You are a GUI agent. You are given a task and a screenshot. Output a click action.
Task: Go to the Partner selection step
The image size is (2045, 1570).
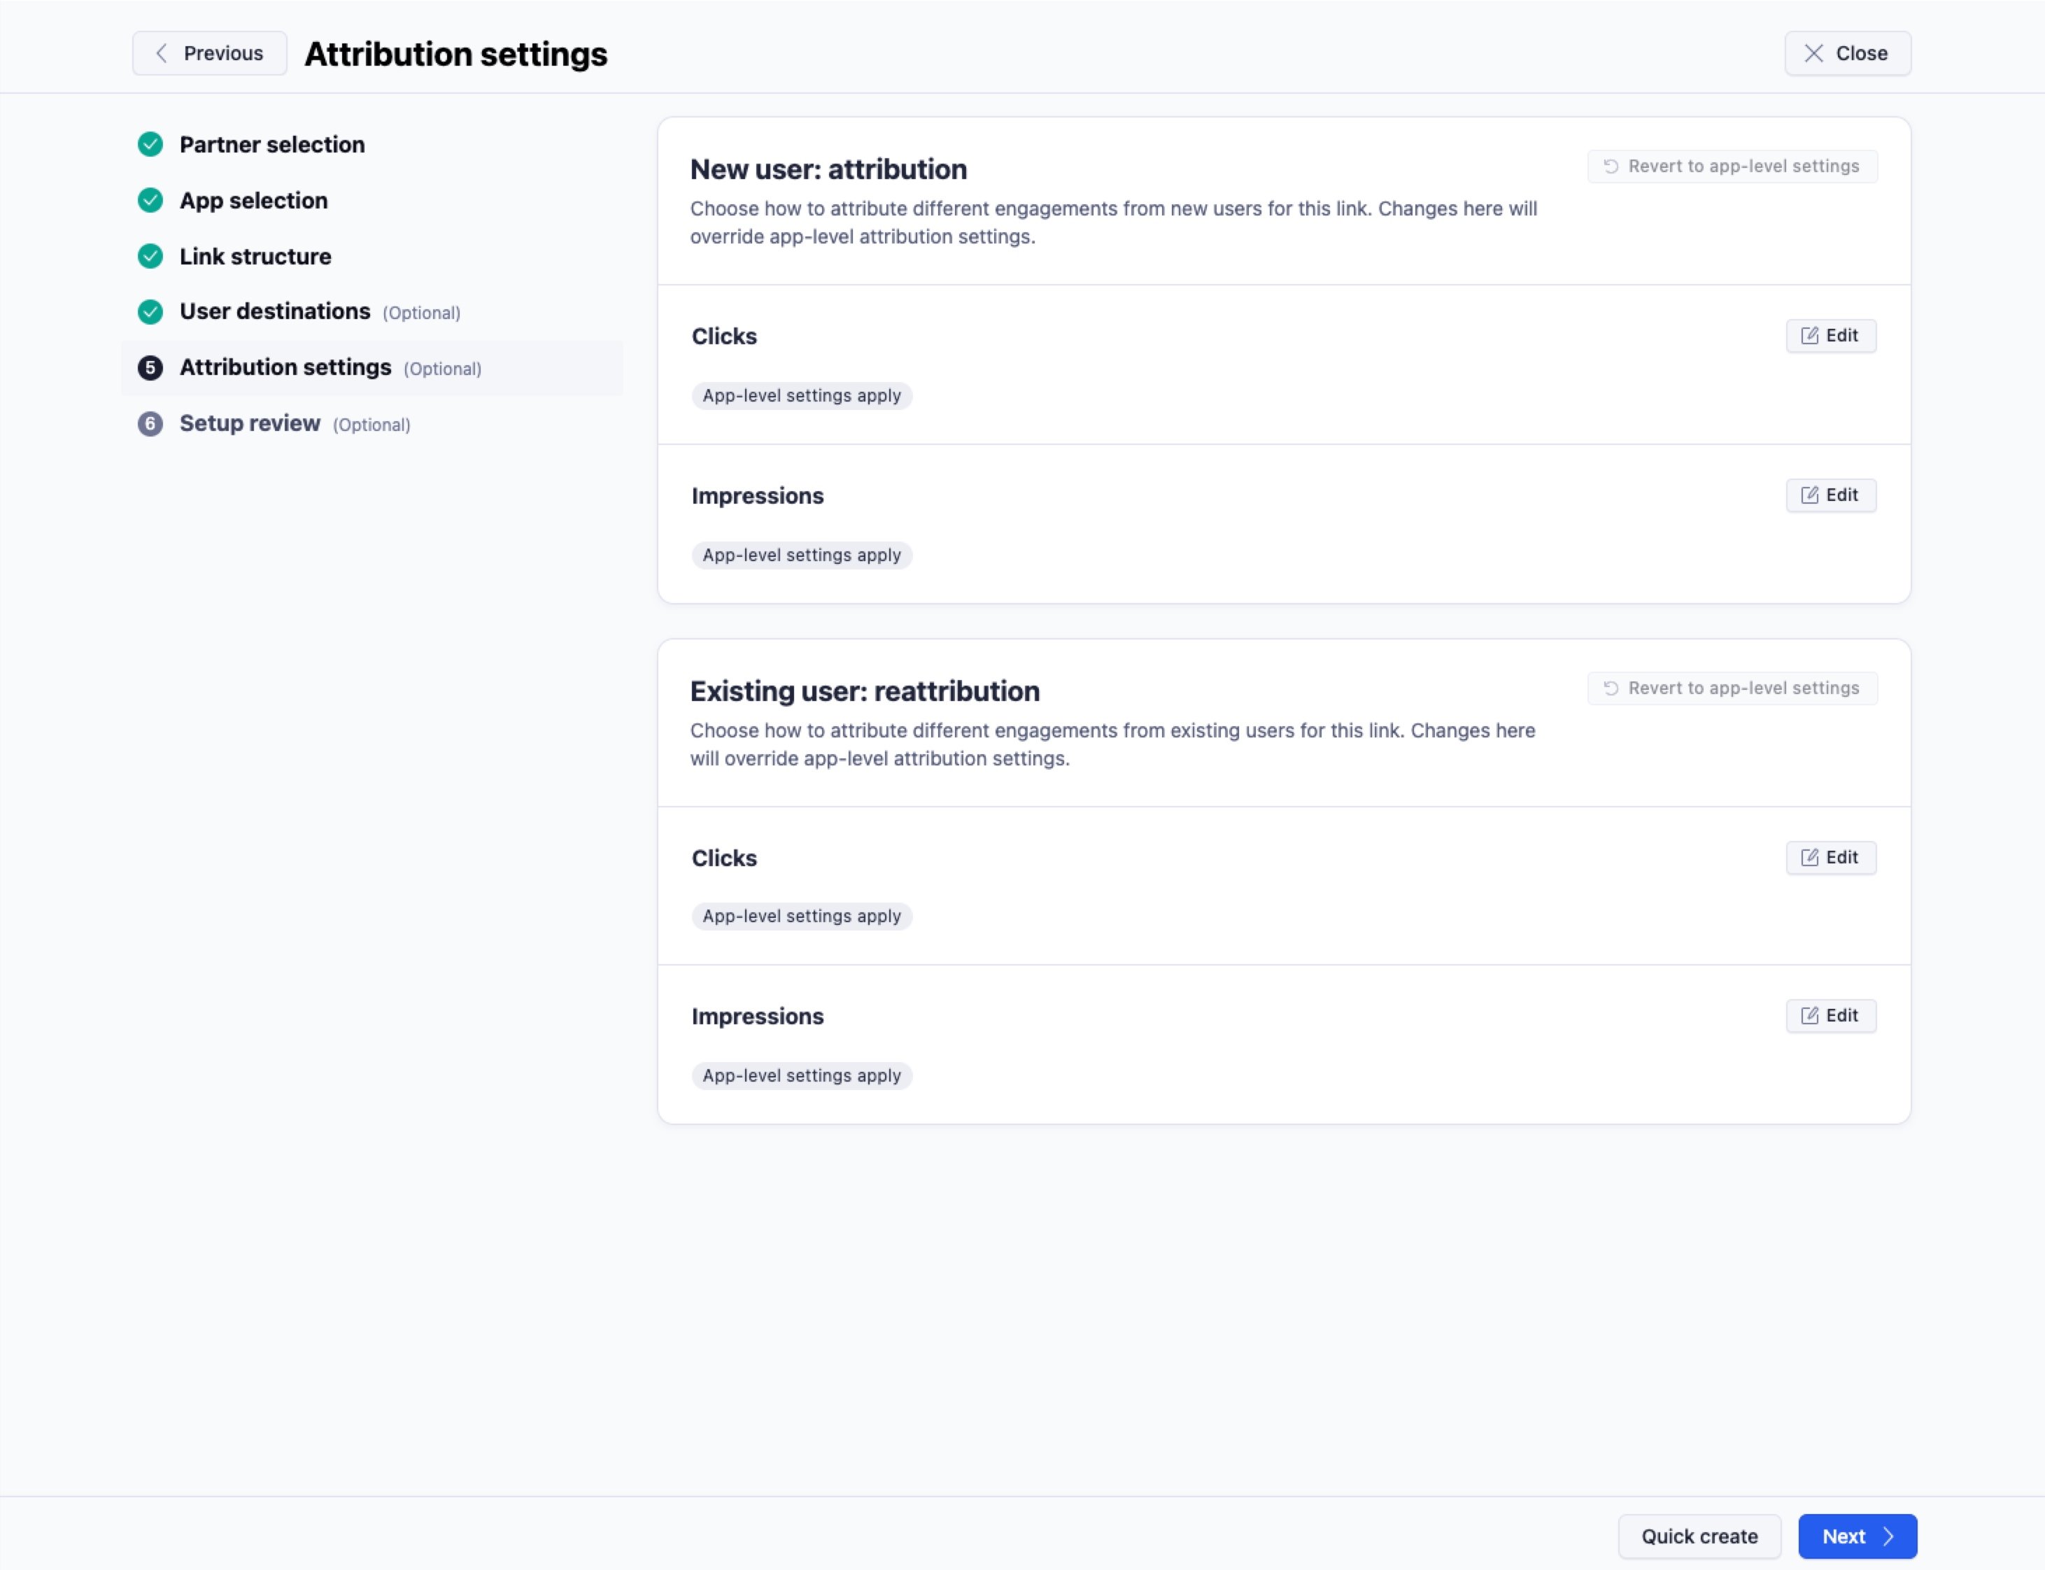coord(272,145)
